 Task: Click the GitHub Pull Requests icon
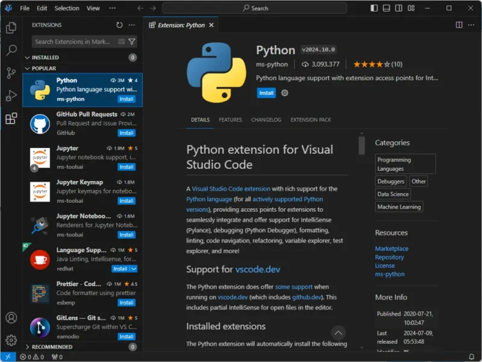click(40, 124)
